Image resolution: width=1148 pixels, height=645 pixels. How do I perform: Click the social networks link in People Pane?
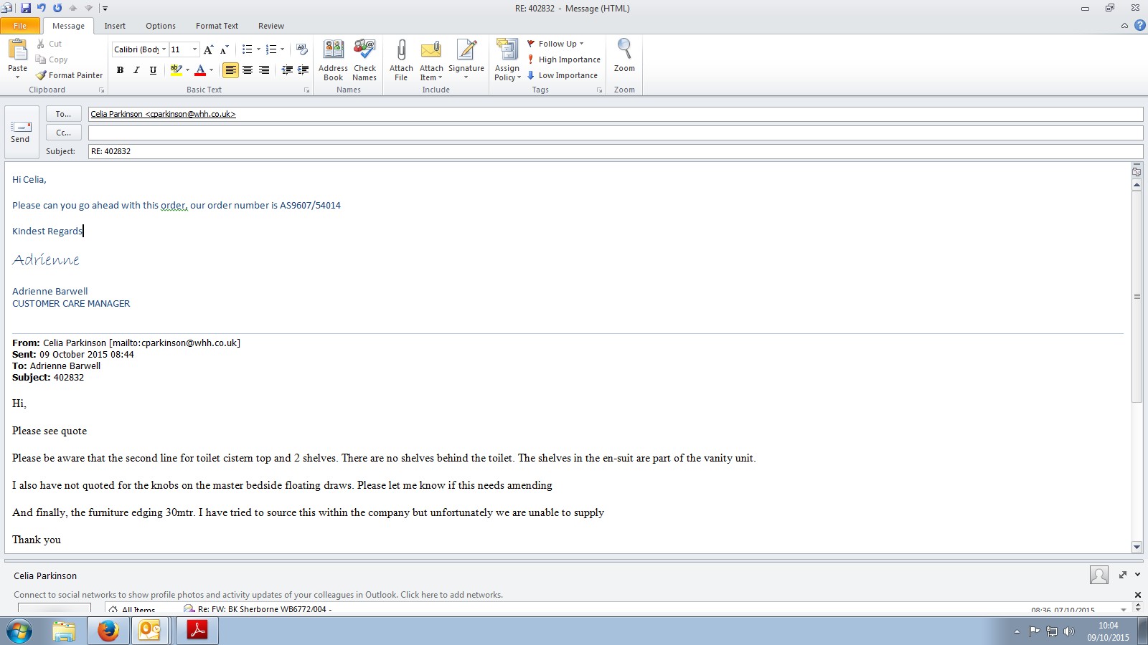click(258, 595)
